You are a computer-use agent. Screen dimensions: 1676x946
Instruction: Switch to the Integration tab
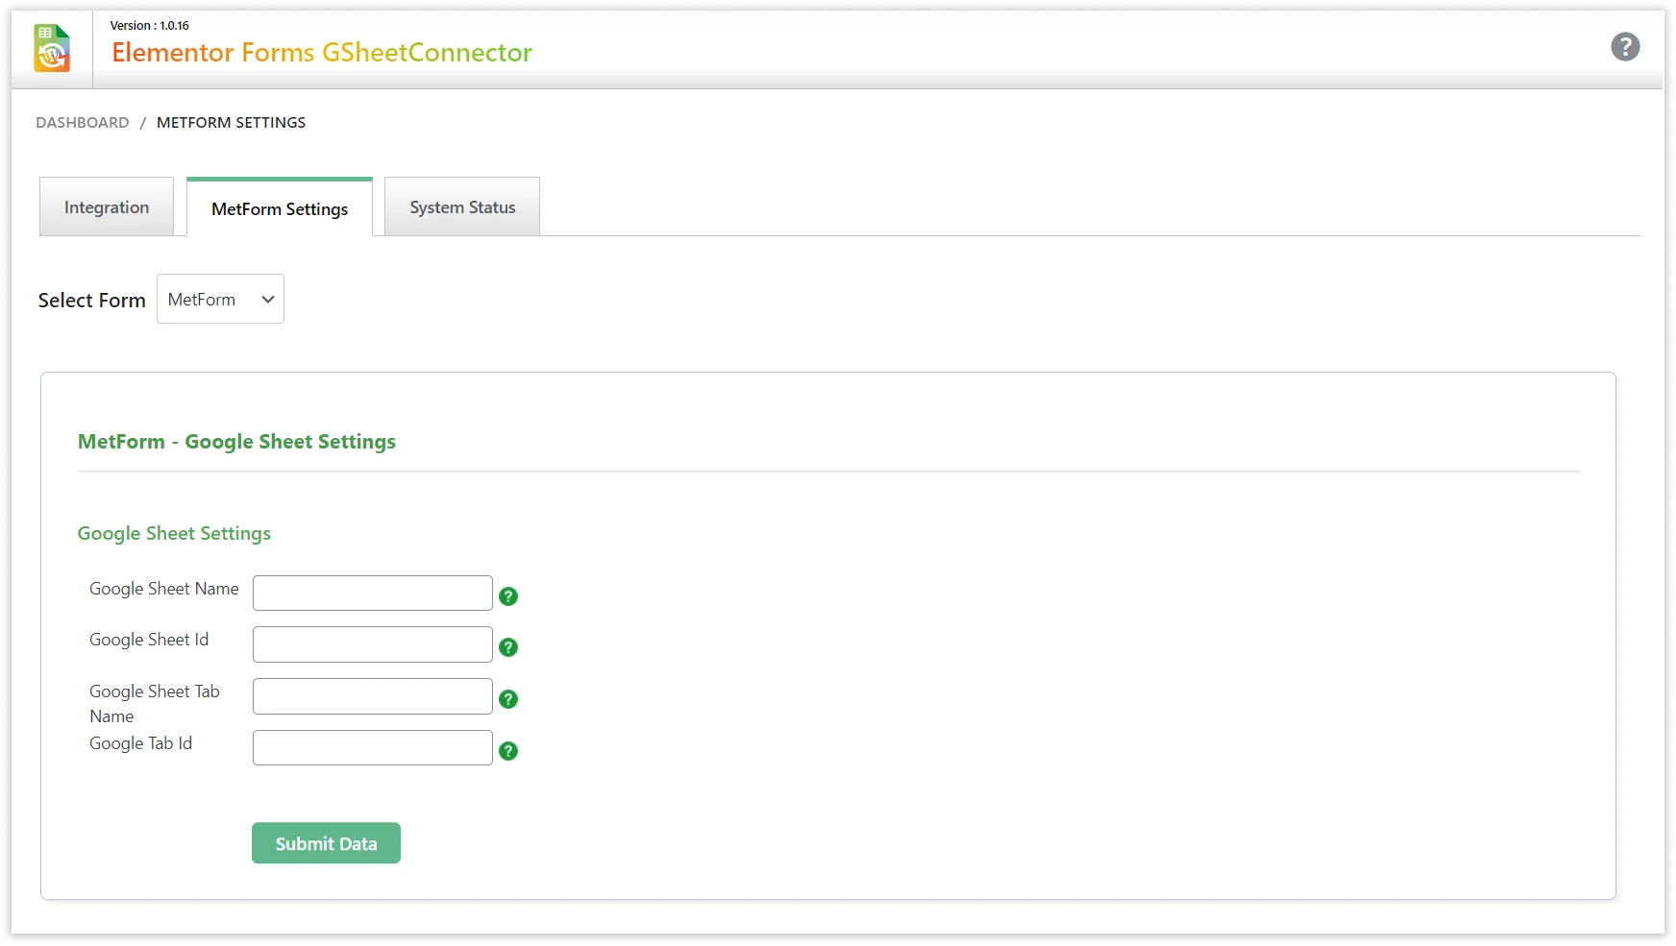pos(107,207)
